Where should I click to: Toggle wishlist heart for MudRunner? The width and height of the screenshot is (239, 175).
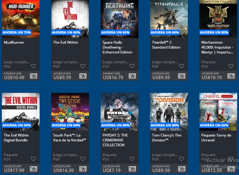click(34, 66)
